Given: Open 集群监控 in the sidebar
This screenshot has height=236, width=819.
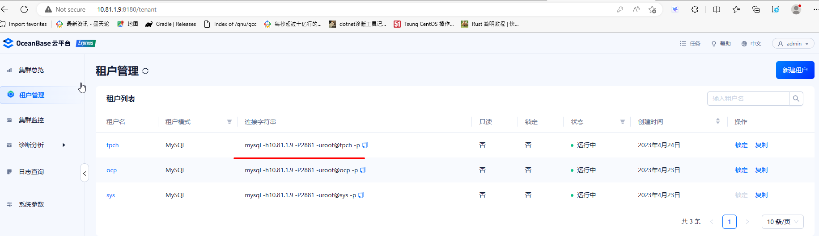Looking at the screenshot, I should pyautogui.click(x=31, y=120).
